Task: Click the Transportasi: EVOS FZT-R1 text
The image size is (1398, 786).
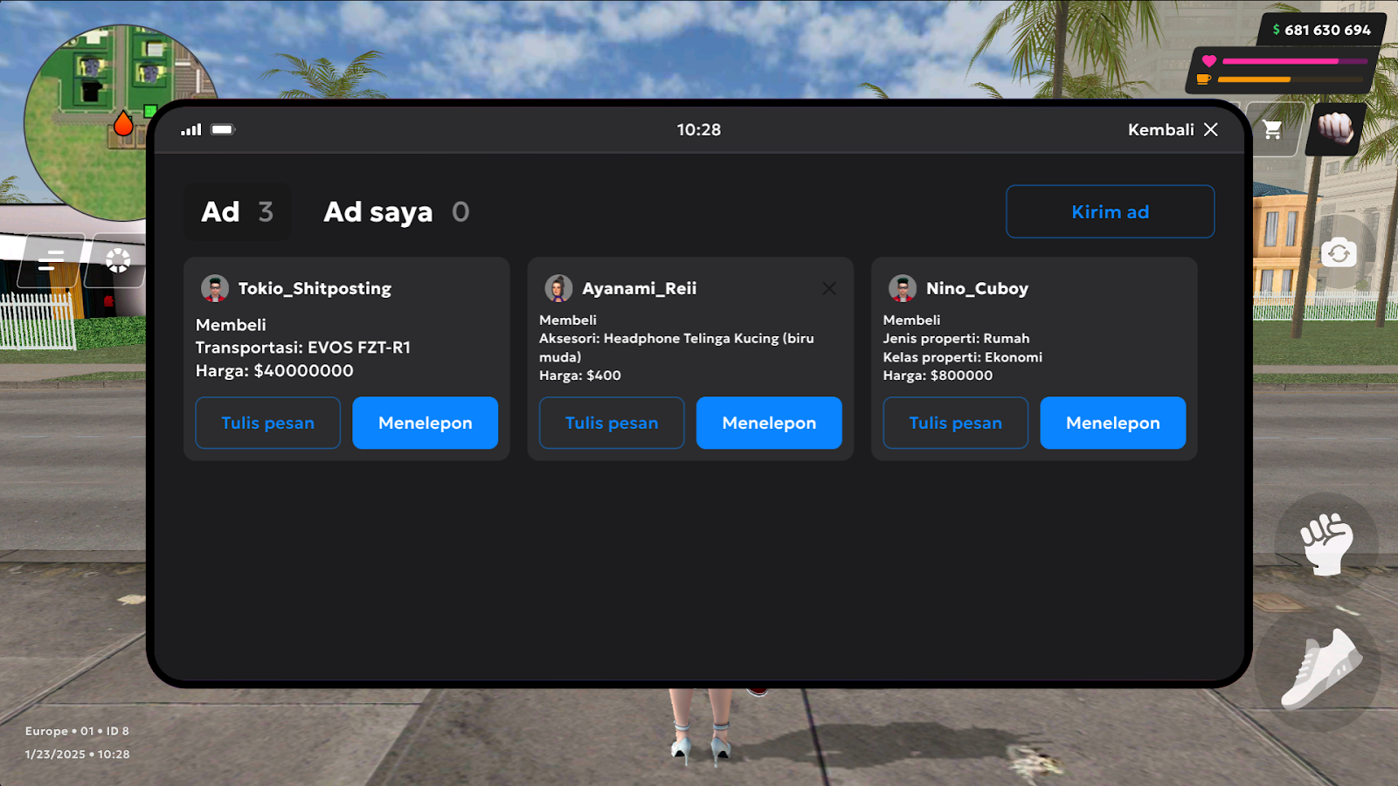Action: (303, 348)
